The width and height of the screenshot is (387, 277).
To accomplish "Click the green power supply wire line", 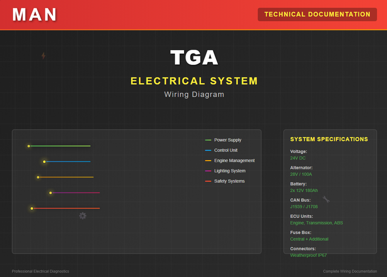I will [61, 146].
